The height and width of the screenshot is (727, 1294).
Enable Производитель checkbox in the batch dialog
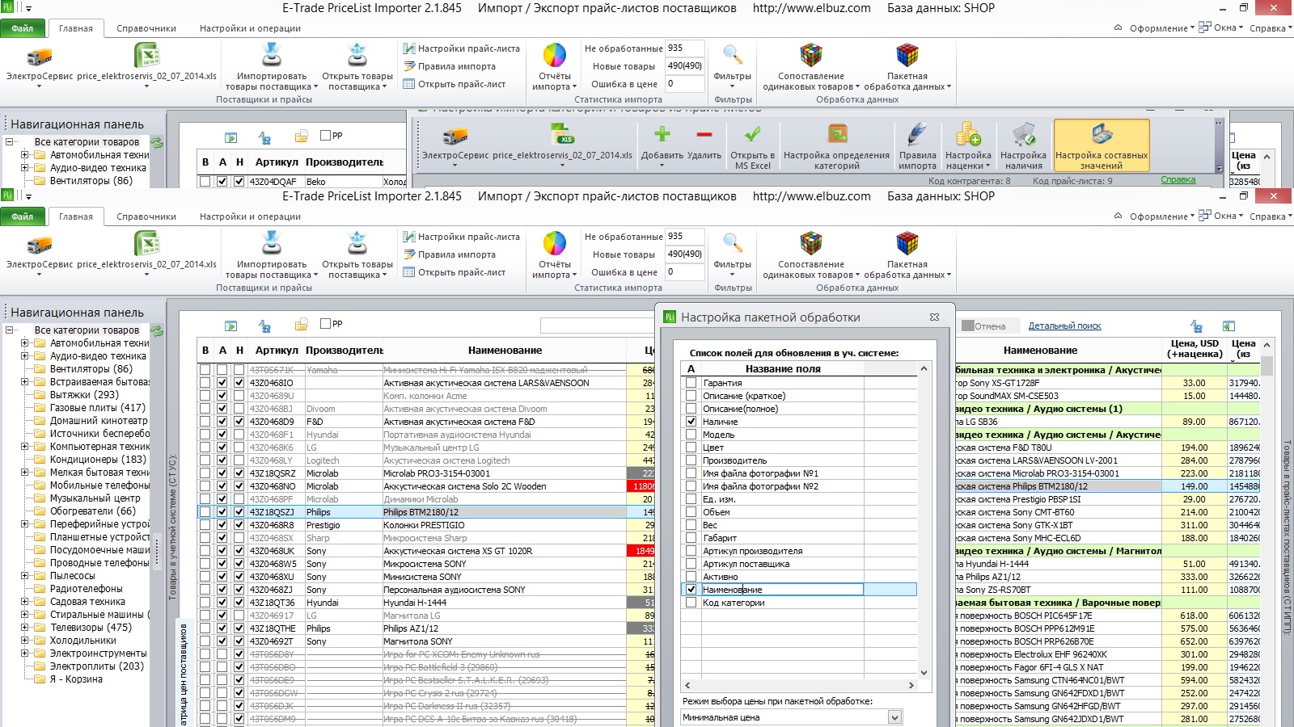[691, 460]
